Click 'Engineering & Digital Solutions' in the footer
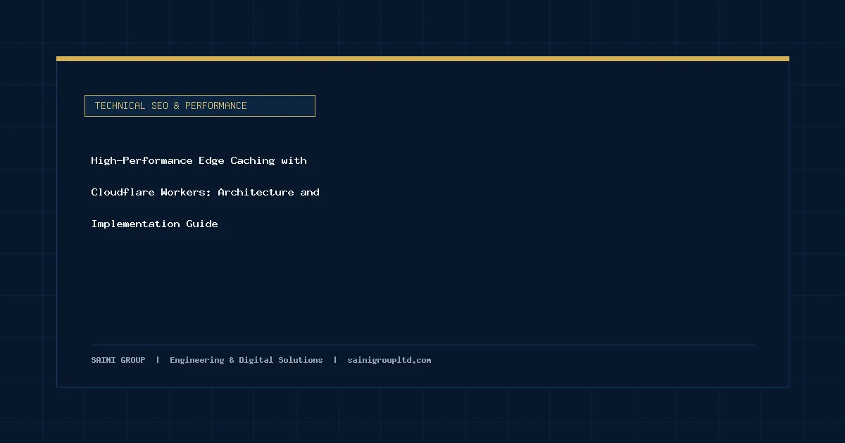The height and width of the screenshot is (443, 845). click(x=246, y=360)
